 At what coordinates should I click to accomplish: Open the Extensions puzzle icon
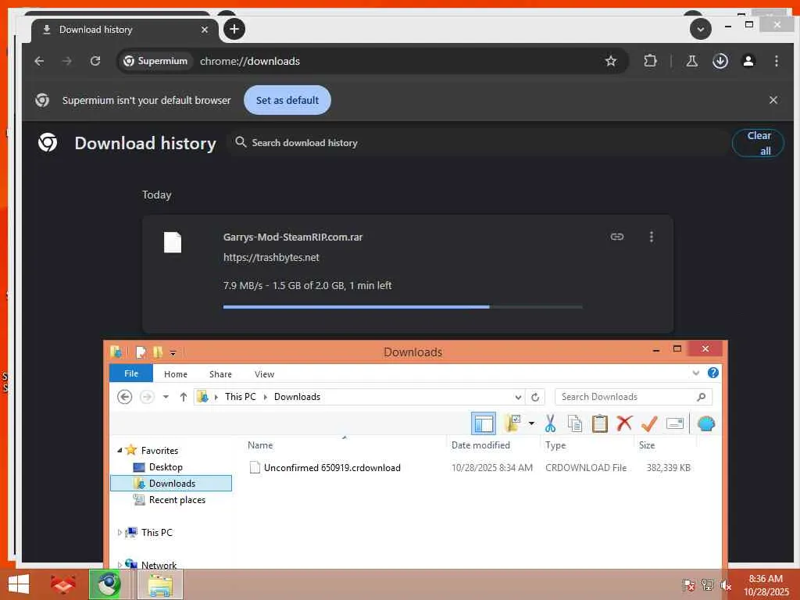coord(650,61)
